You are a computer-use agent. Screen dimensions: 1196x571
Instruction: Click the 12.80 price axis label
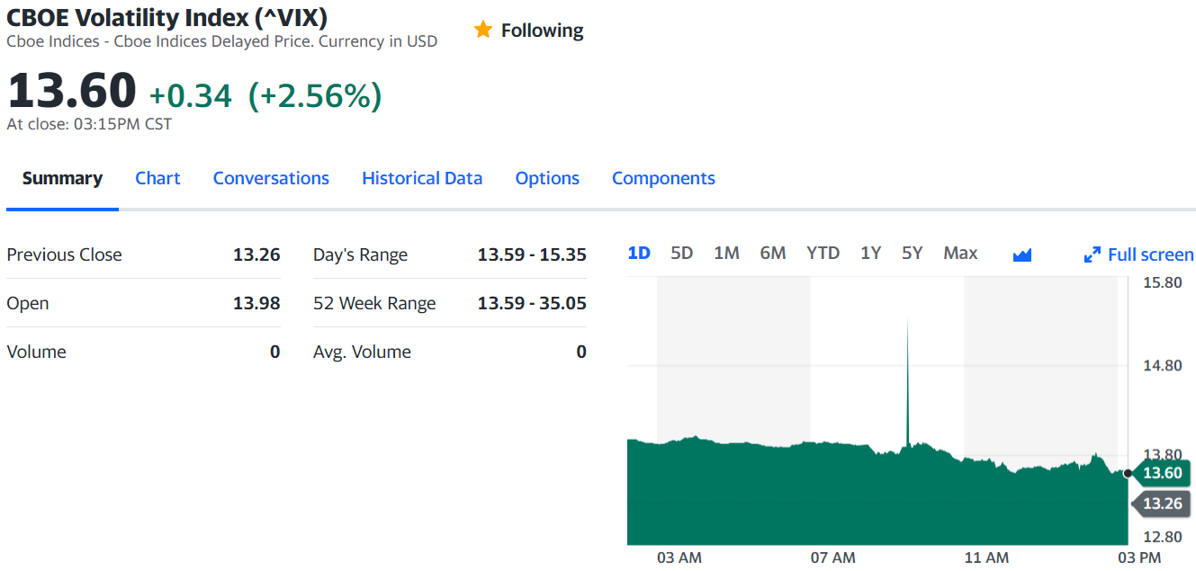click(x=1162, y=537)
